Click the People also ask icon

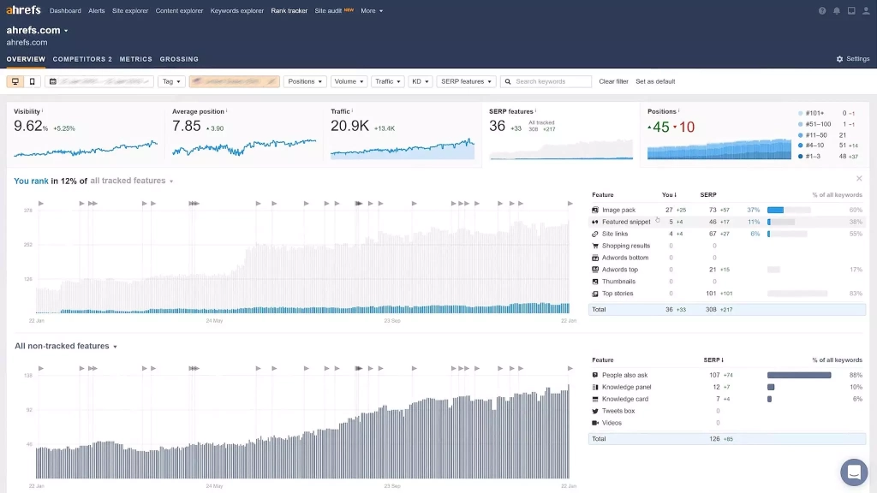[595, 375]
